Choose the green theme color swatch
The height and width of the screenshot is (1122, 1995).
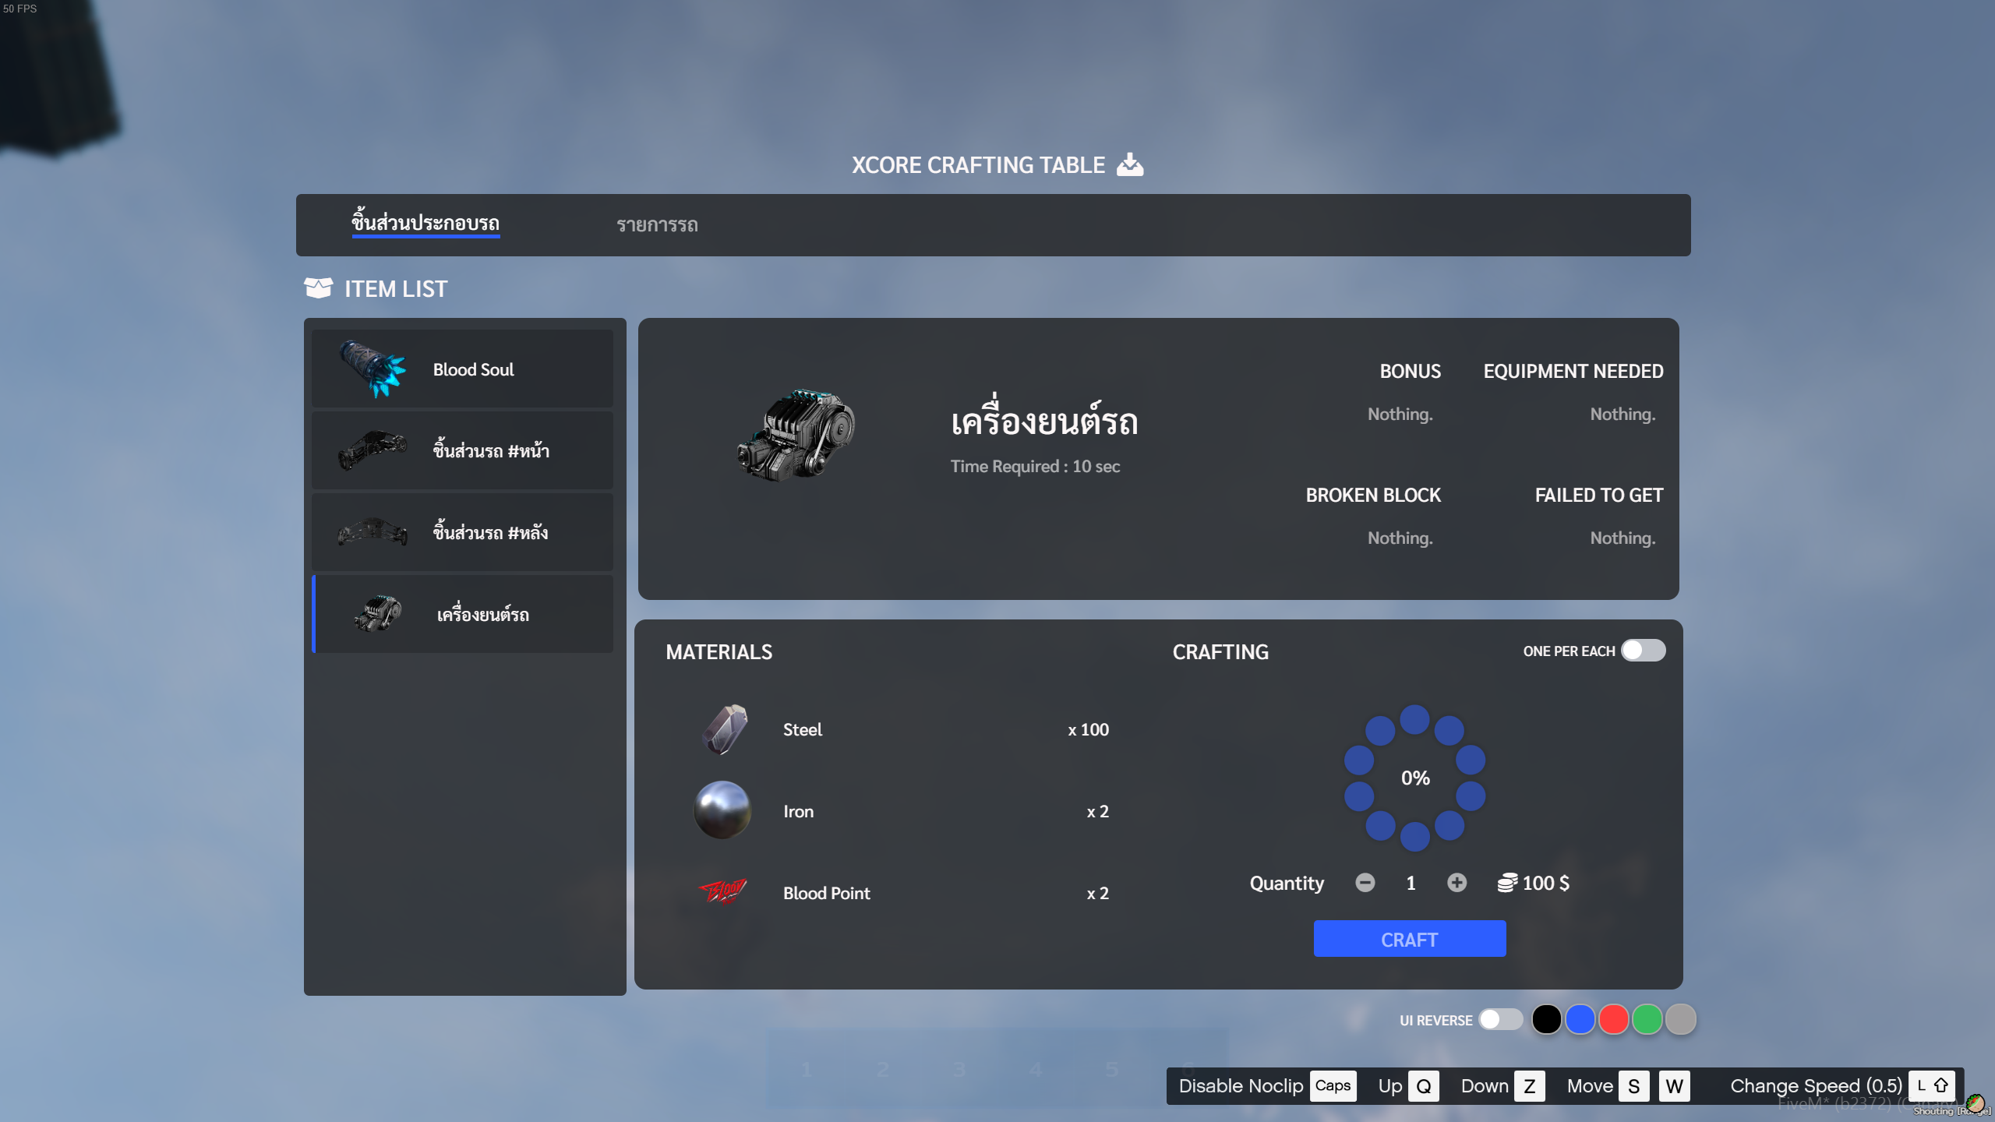point(1647,1019)
